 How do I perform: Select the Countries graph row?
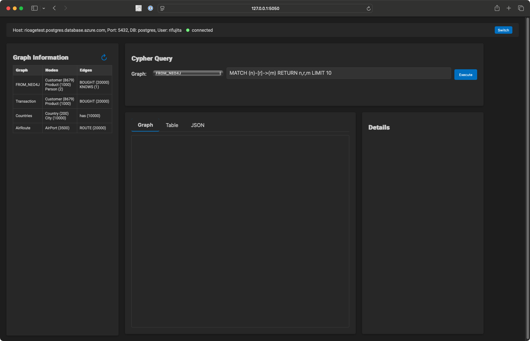(x=62, y=116)
